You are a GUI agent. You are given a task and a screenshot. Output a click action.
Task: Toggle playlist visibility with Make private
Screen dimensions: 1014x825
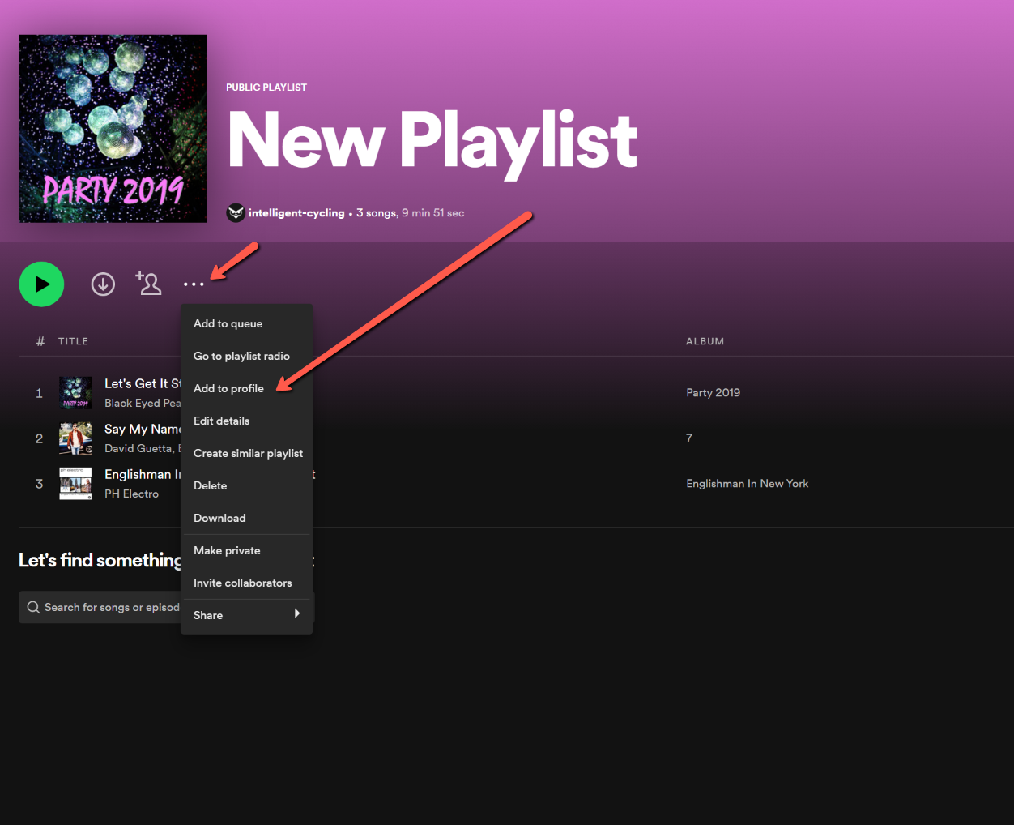227,550
